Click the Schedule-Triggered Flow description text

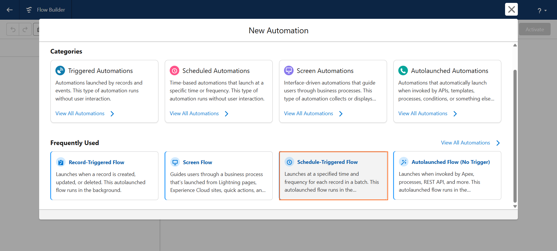pos(332,182)
